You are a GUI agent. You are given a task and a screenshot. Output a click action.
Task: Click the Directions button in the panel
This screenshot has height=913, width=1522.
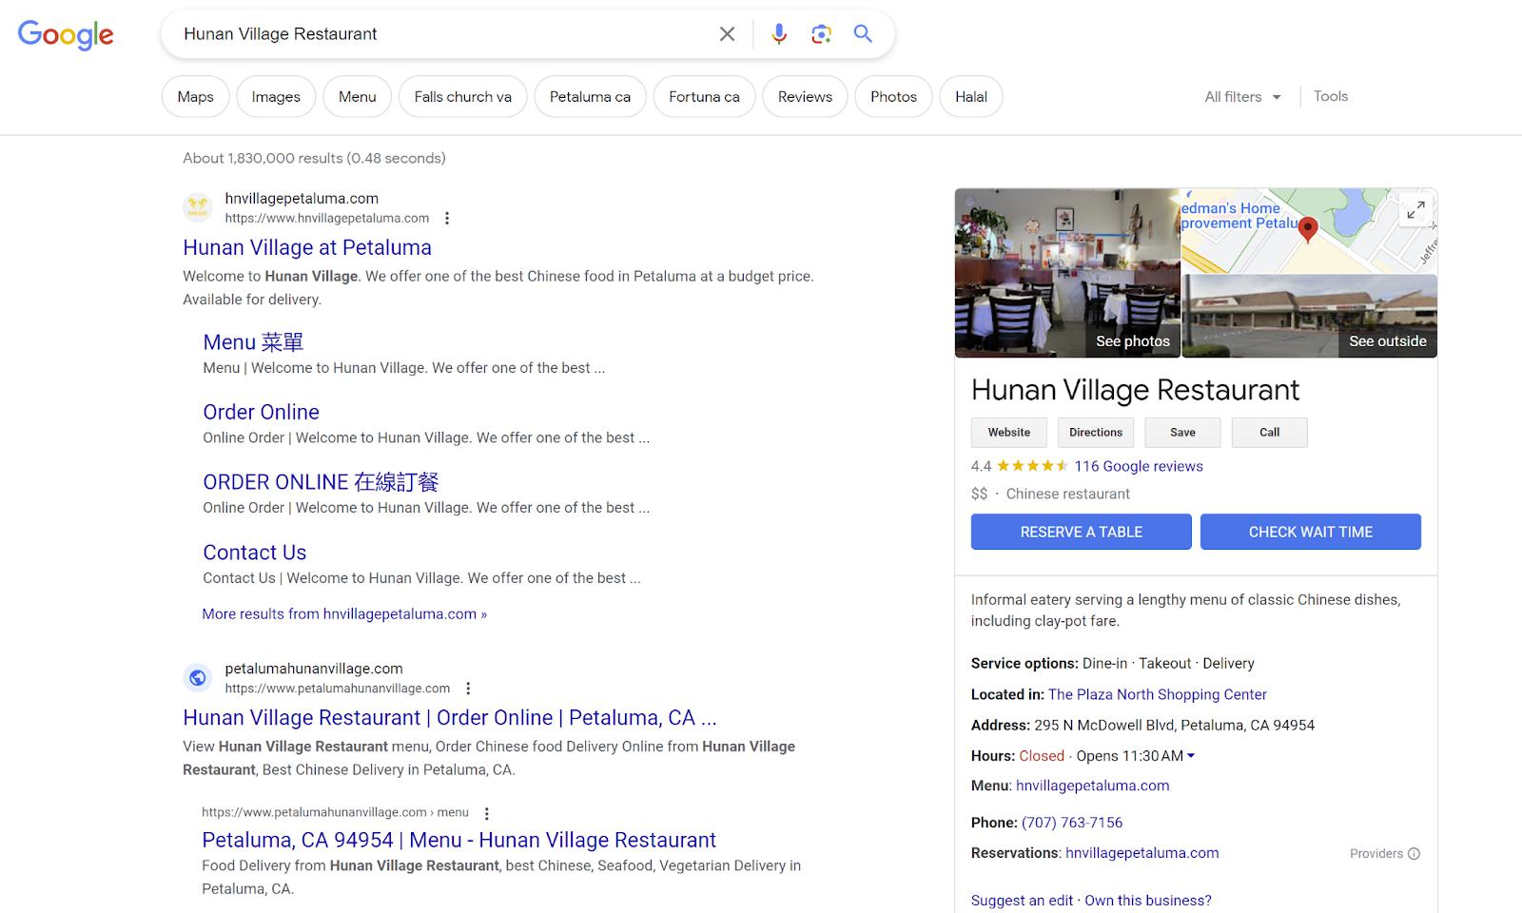pos(1096,432)
